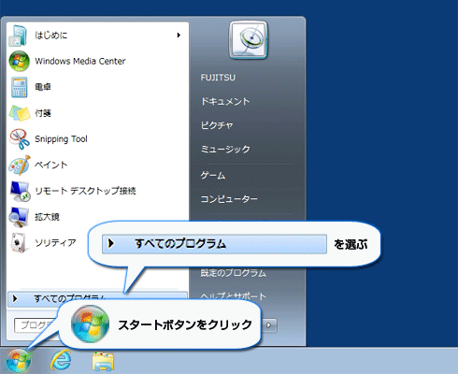
Task: Select ドキュメント in right pane
Action: click(225, 101)
